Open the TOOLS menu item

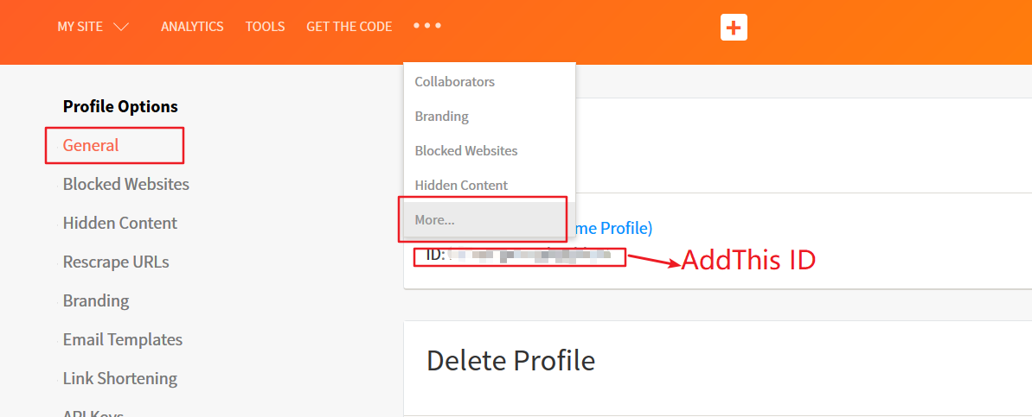coord(265,27)
